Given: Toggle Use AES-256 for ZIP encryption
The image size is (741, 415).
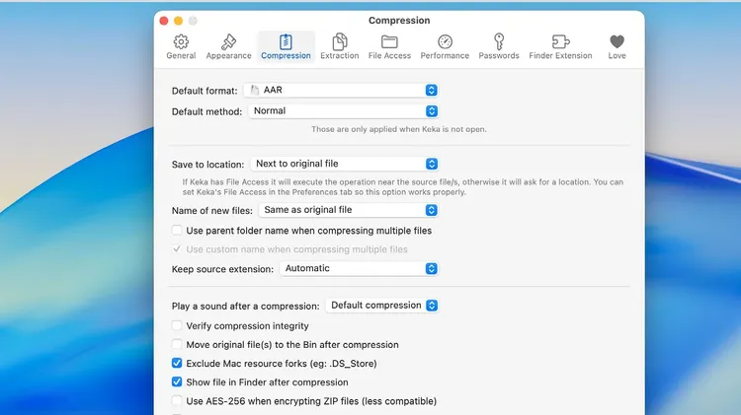Looking at the screenshot, I should tap(178, 401).
